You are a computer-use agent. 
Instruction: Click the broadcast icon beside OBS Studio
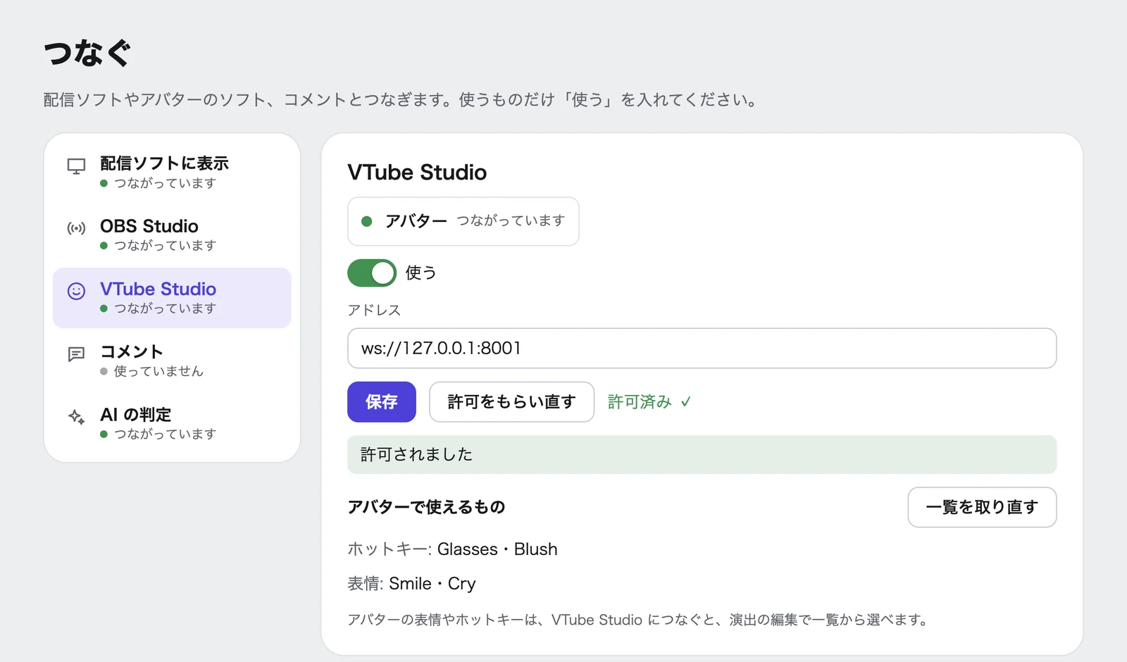tap(76, 228)
